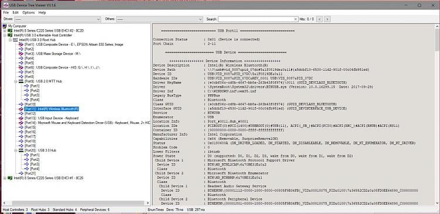
Task: Click the Port6 USB Composite Device HID icon
Action: coord(21,67)
